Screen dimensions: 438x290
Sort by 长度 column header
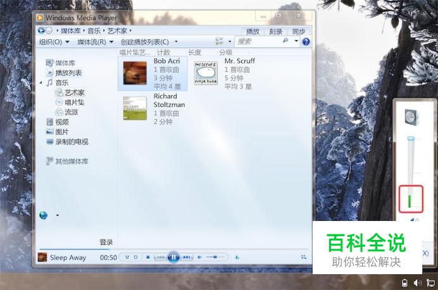(194, 53)
